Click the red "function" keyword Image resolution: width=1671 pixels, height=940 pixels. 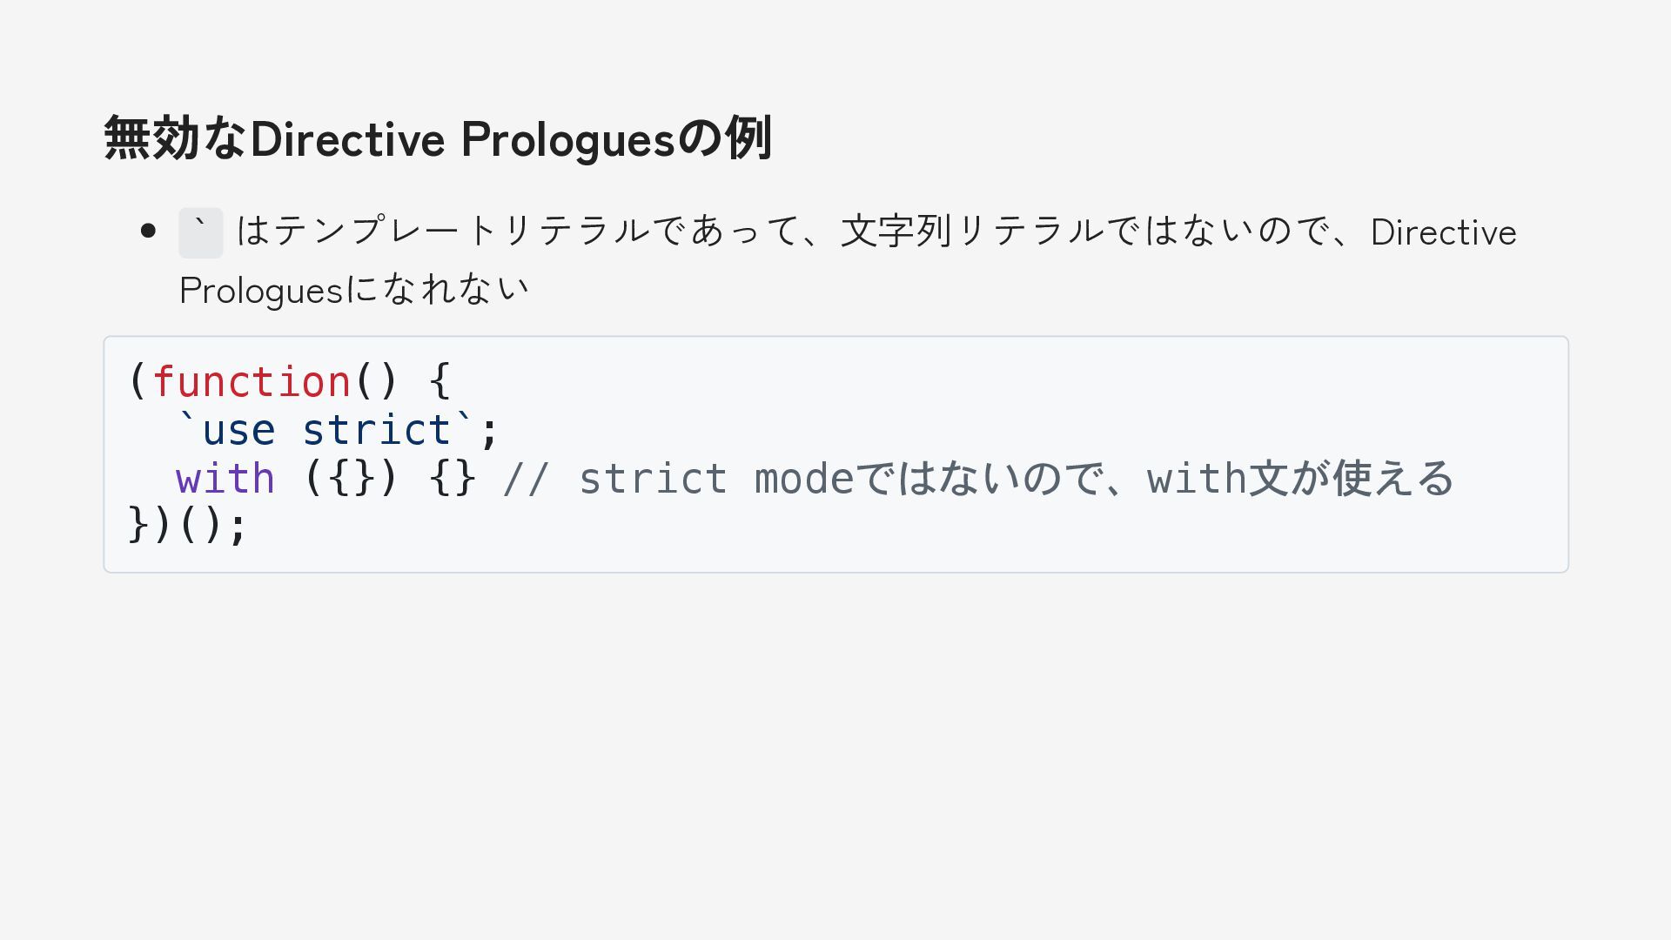tap(252, 382)
